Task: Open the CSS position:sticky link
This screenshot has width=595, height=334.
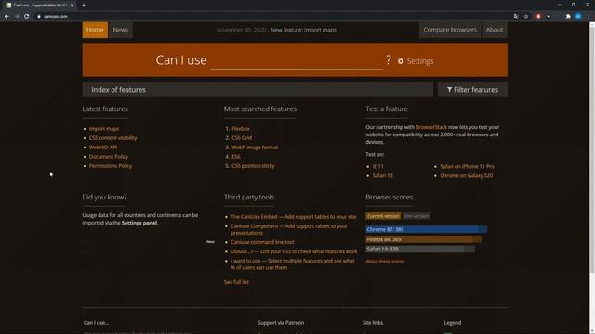Action: 253,166
